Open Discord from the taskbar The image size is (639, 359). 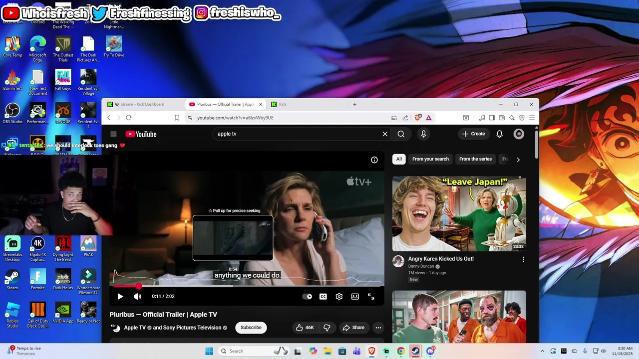click(430, 351)
